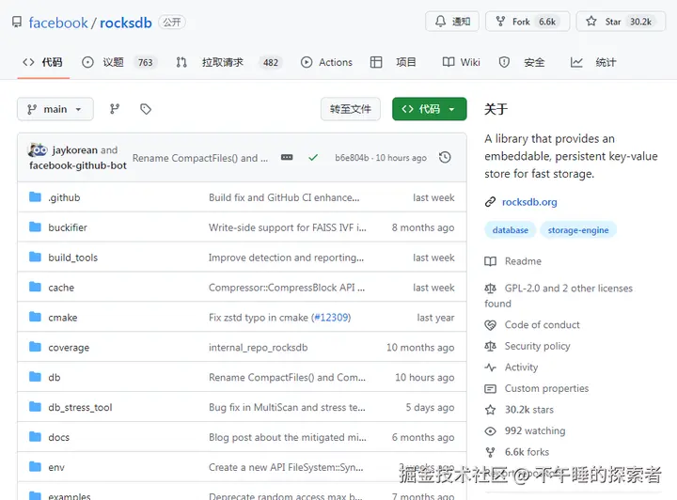
Task: Open the coverage folder
Action: [x=69, y=348]
